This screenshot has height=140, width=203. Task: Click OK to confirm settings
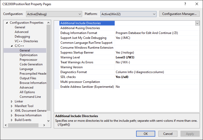click(x=146, y=134)
